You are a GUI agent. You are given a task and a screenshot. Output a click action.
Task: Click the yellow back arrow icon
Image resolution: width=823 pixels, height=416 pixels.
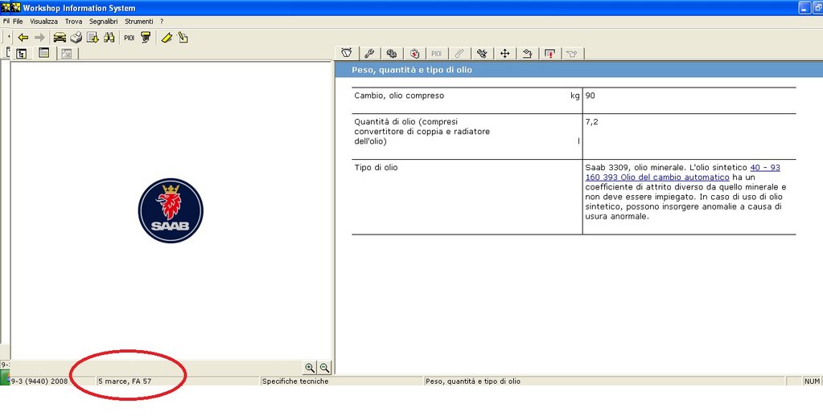click(23, 37)
